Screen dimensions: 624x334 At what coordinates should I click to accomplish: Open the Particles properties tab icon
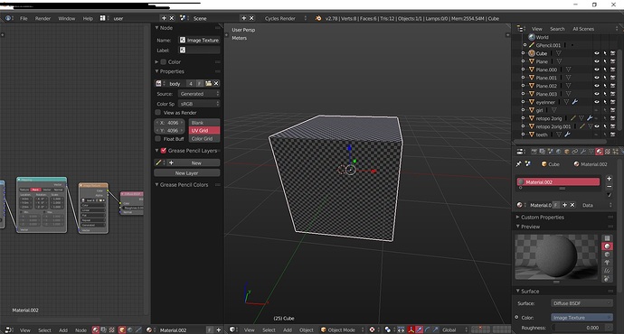[x=615, y=152]
